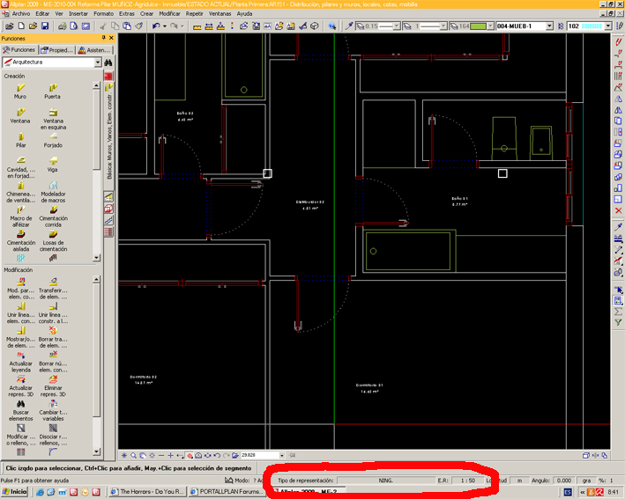This screenshot has width=625, height=499.
Task: Open layer 004-MUEB-1 dropdown
Action: coord(550,26)
